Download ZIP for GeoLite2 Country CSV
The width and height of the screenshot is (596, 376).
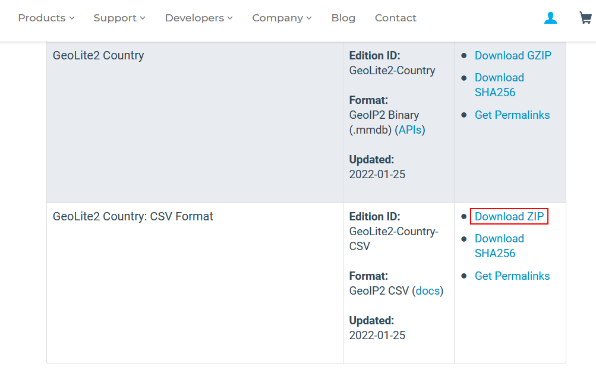coord(509,216)
